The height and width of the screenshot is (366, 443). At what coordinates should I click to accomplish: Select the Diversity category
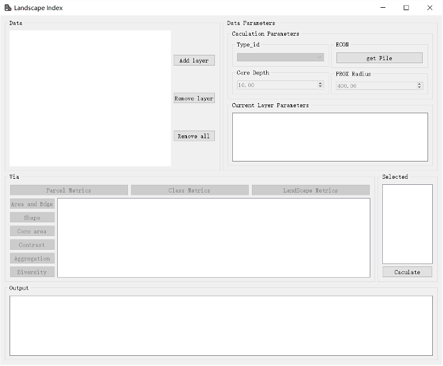pyautogui.click(x=32, y=272)
